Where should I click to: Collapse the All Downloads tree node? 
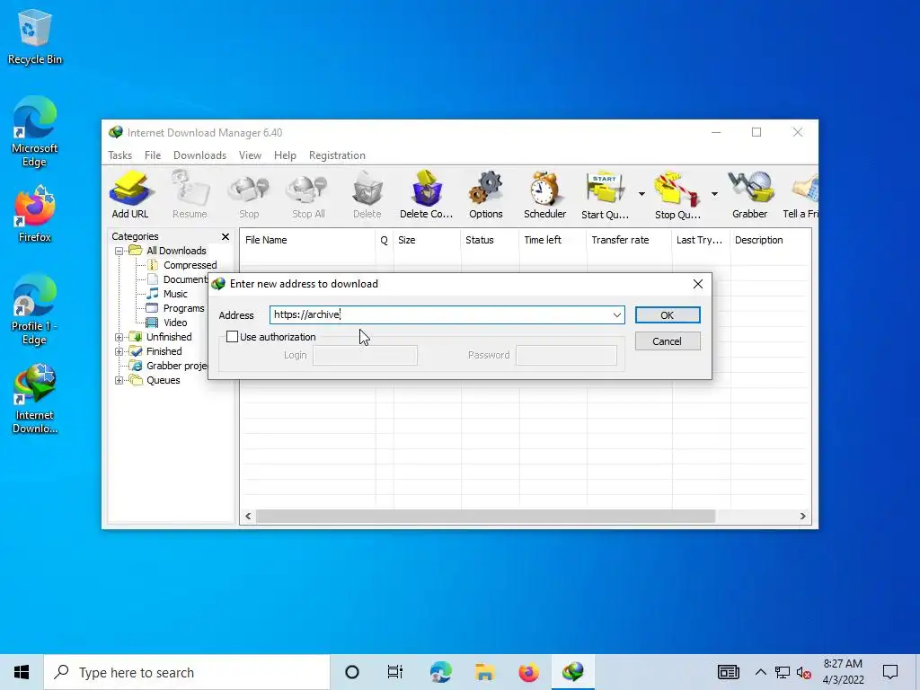(x=119, y=251)
